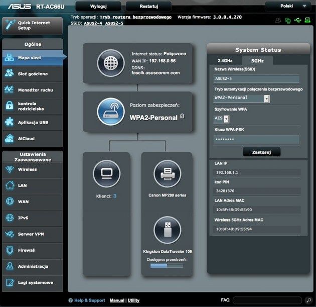The height and width of the screenshot is (307, 316).
Task: Click the Logi systemowe notepad icon
Action: 10,282
